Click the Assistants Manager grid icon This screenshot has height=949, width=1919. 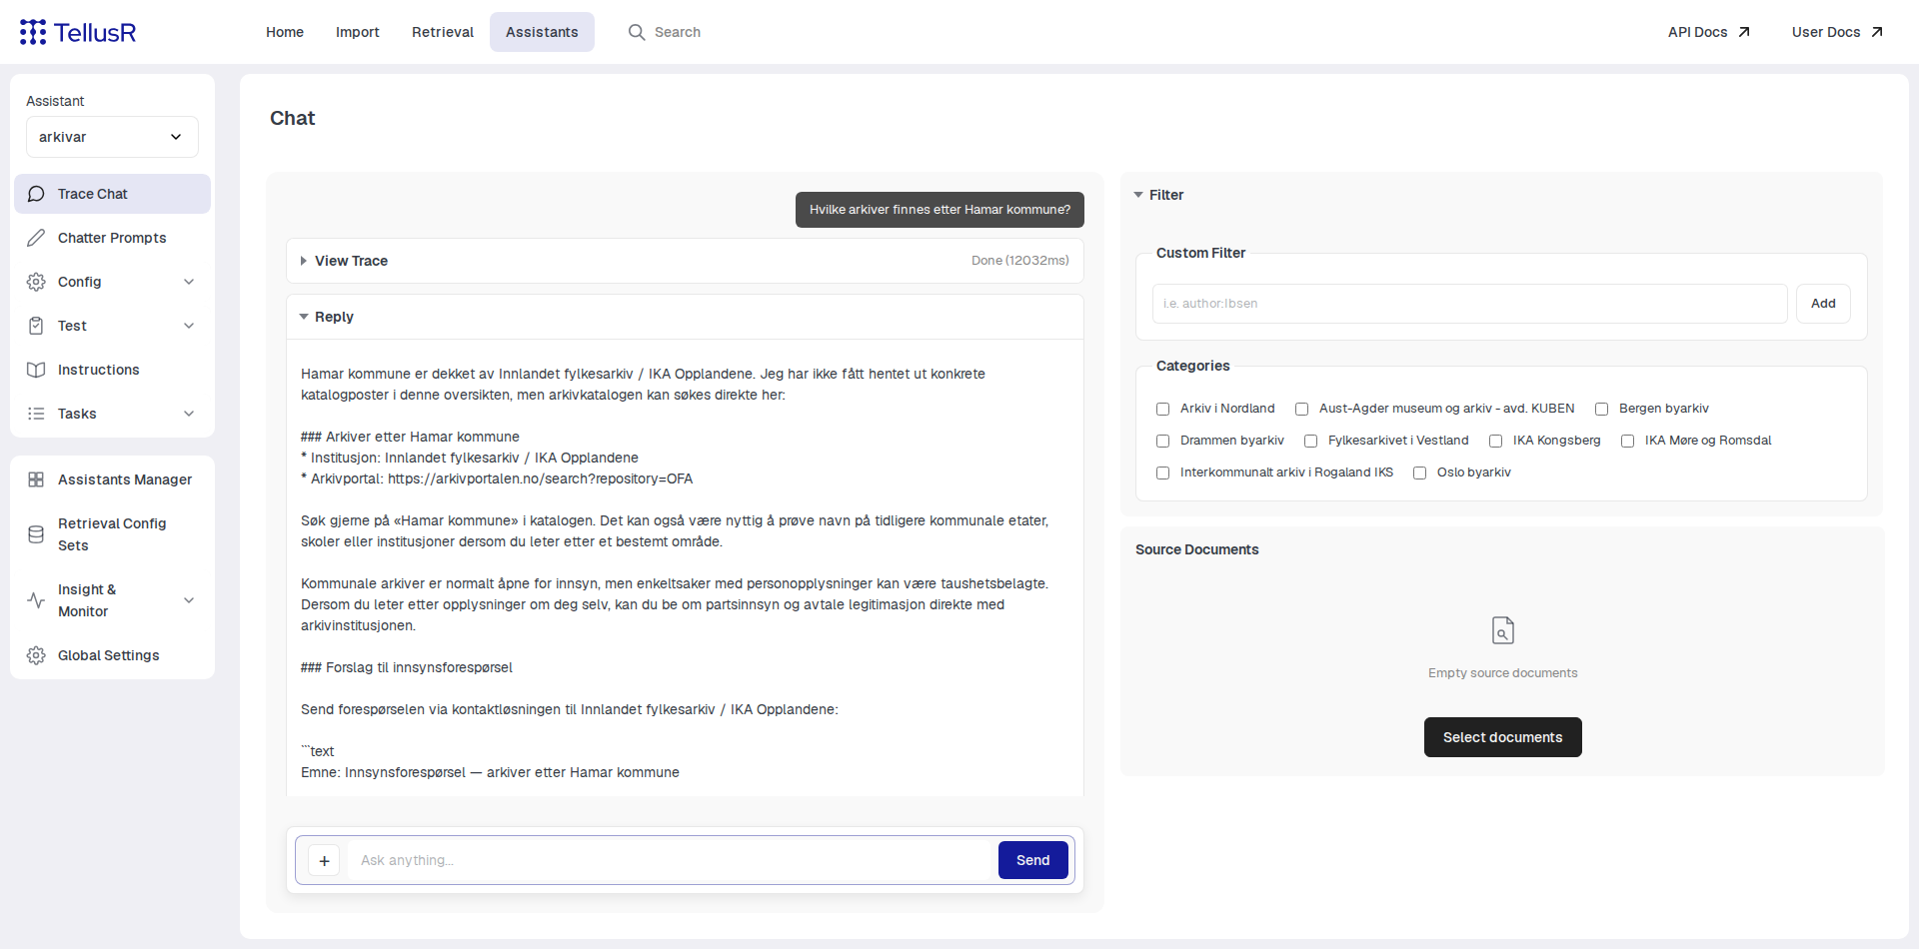click(36, 479)
